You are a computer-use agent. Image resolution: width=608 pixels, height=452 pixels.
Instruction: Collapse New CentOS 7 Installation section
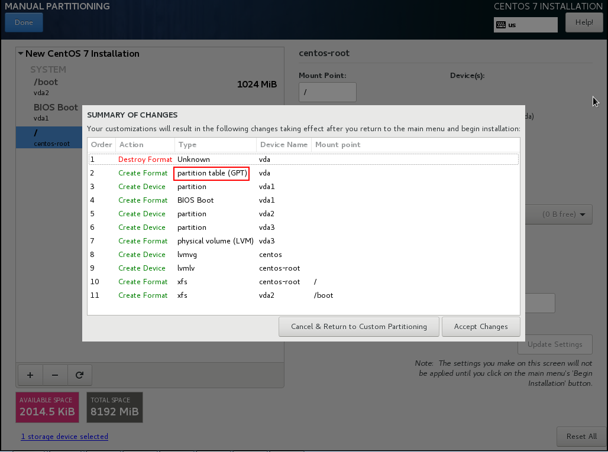(x=21, y=53)
